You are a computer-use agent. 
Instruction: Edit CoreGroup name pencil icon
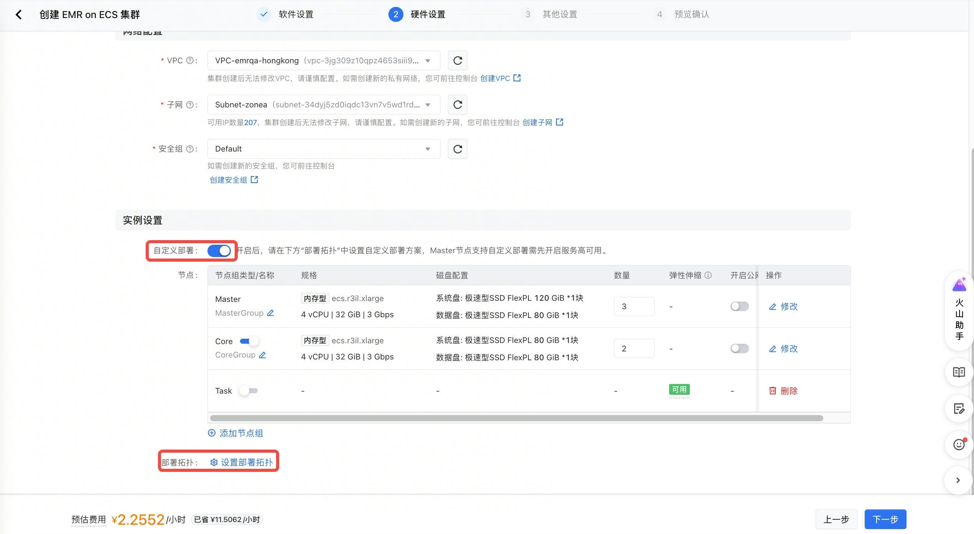[x=262, y=355]
